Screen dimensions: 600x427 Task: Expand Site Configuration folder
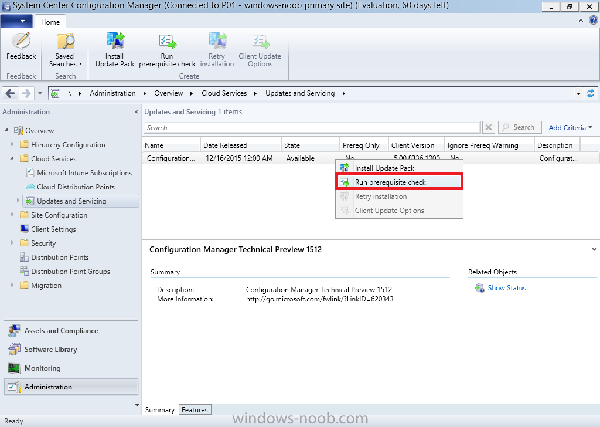(x=12, y=215)
